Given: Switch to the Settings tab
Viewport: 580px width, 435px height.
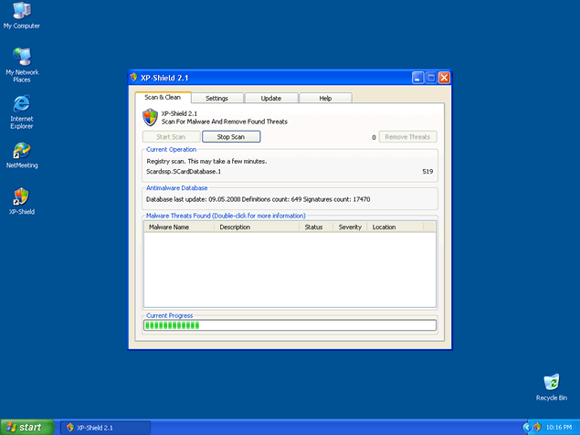Looking at the screenshot, I should point(216,98).
